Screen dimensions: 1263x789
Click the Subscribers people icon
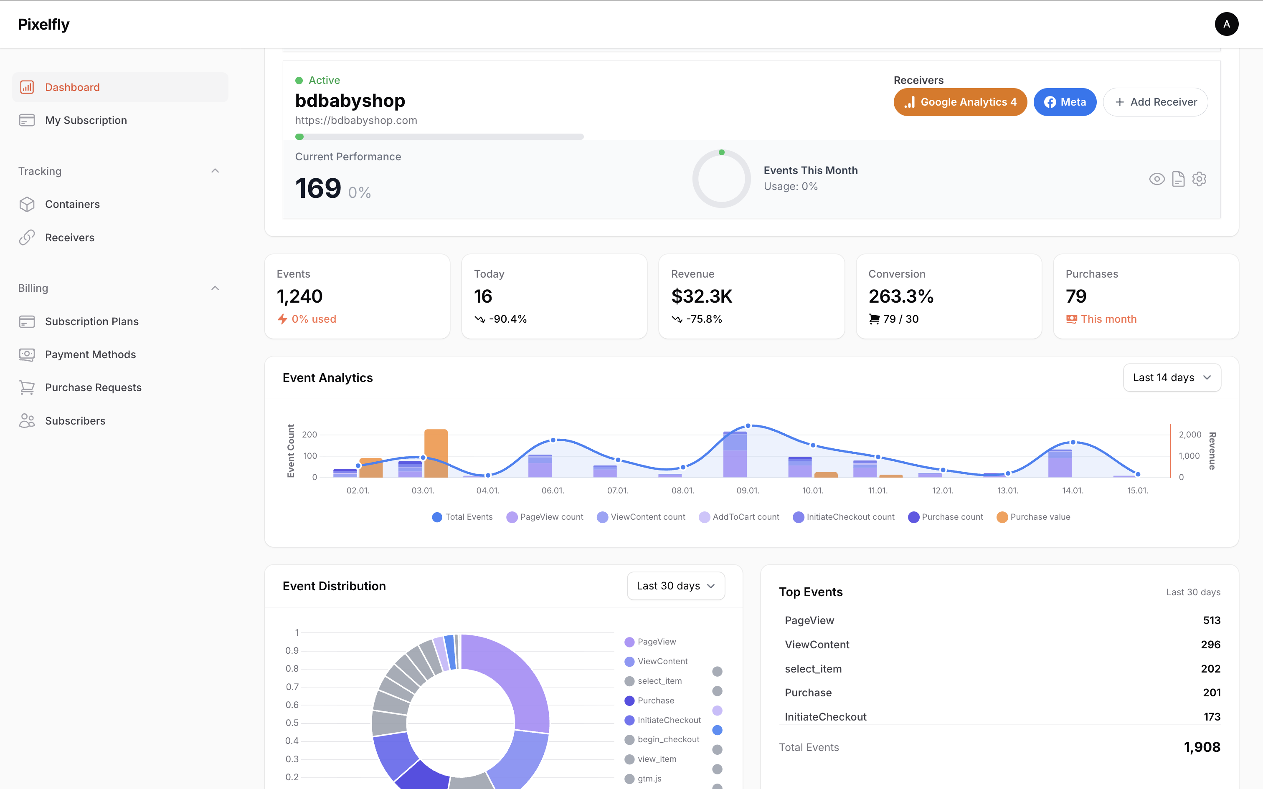(x=27, y=421)
